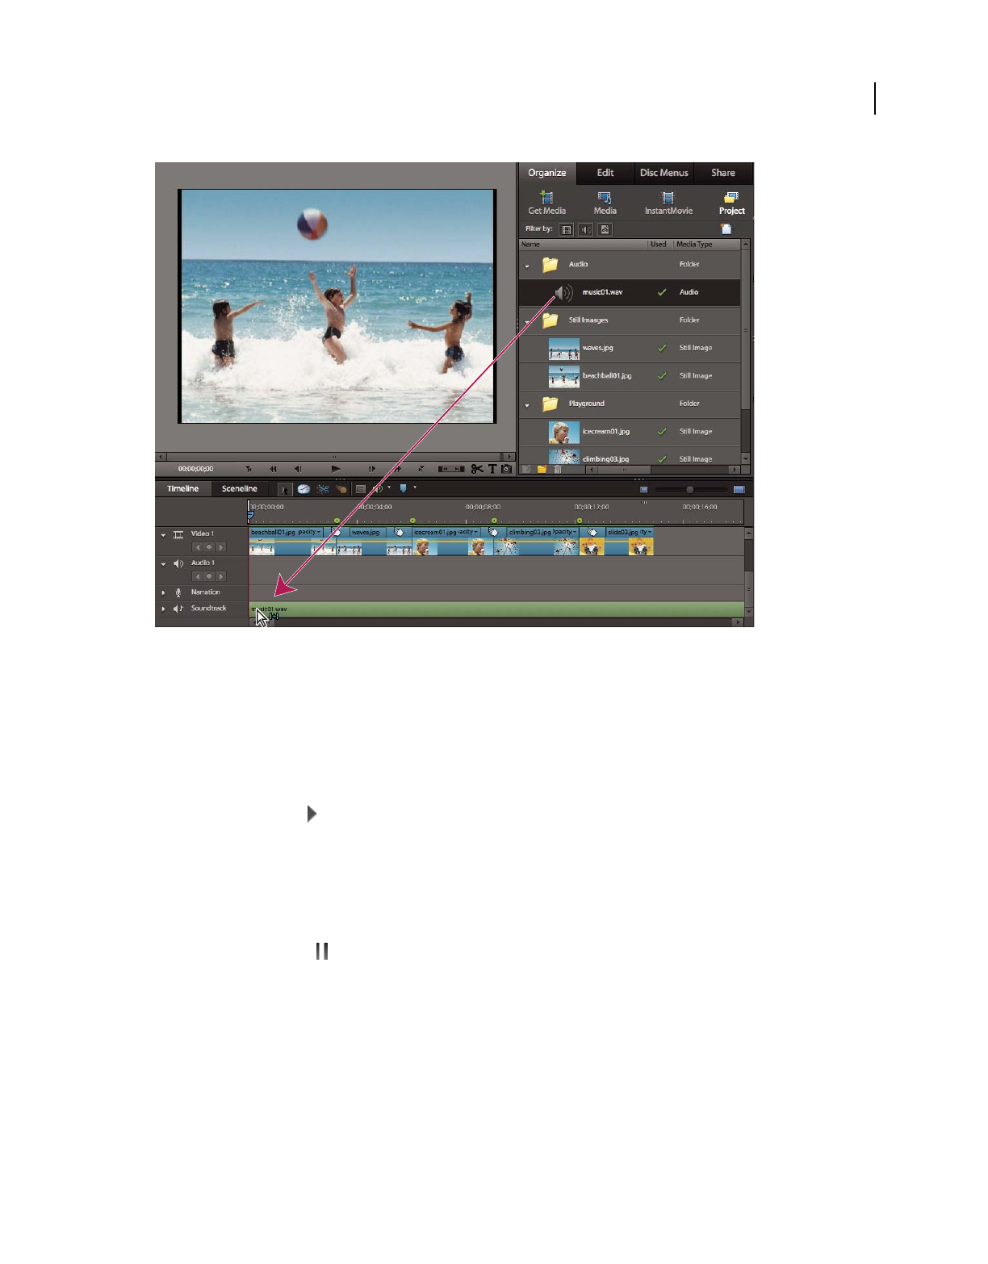Select the Split Clip scissors tool
Screen dimensions: 988x1264
[x=477, y=469]
